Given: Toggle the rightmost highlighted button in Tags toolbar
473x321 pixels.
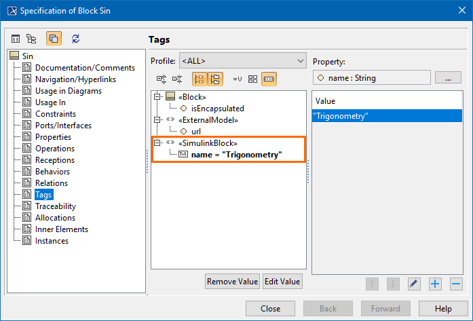Looking at the screenshot, I should [x=269, y=79].
